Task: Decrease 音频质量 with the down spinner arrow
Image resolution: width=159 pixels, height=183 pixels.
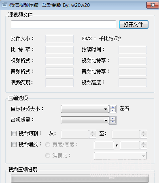Action: point(113,122)
